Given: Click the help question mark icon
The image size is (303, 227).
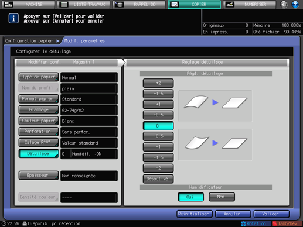Looking at the screenshot, I should pyautogui.click(x=295, y=4).
